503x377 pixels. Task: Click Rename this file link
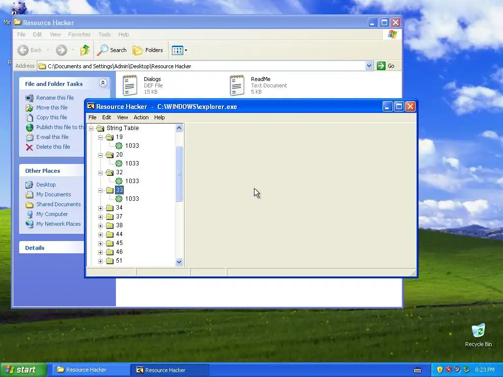click(55, 98)
